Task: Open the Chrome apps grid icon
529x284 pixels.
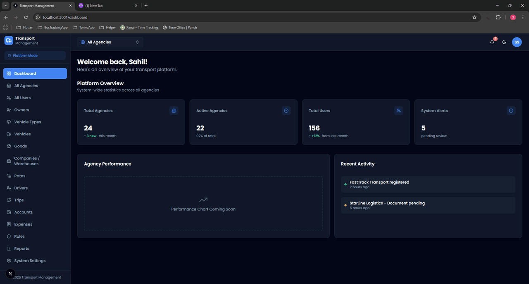Action: click(6, 27)
